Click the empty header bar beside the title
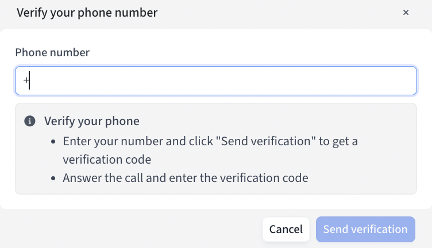Screen dimensions: 432x248 (276, 13)
